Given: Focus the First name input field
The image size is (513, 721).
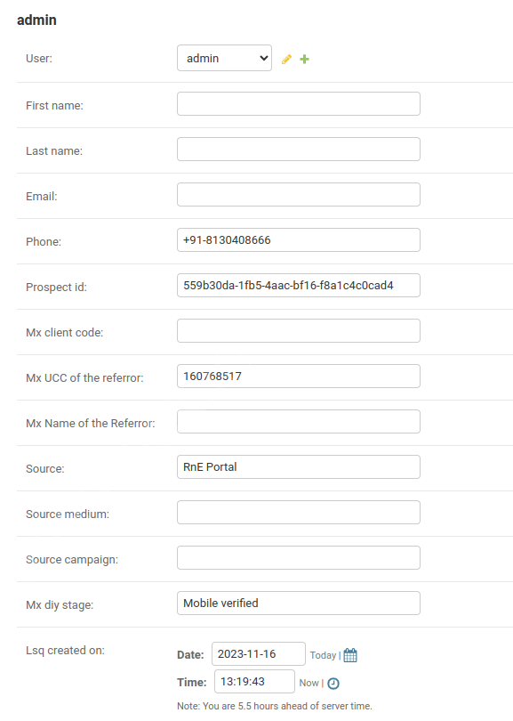Looking at the screenshot, I should click(299, 103).
